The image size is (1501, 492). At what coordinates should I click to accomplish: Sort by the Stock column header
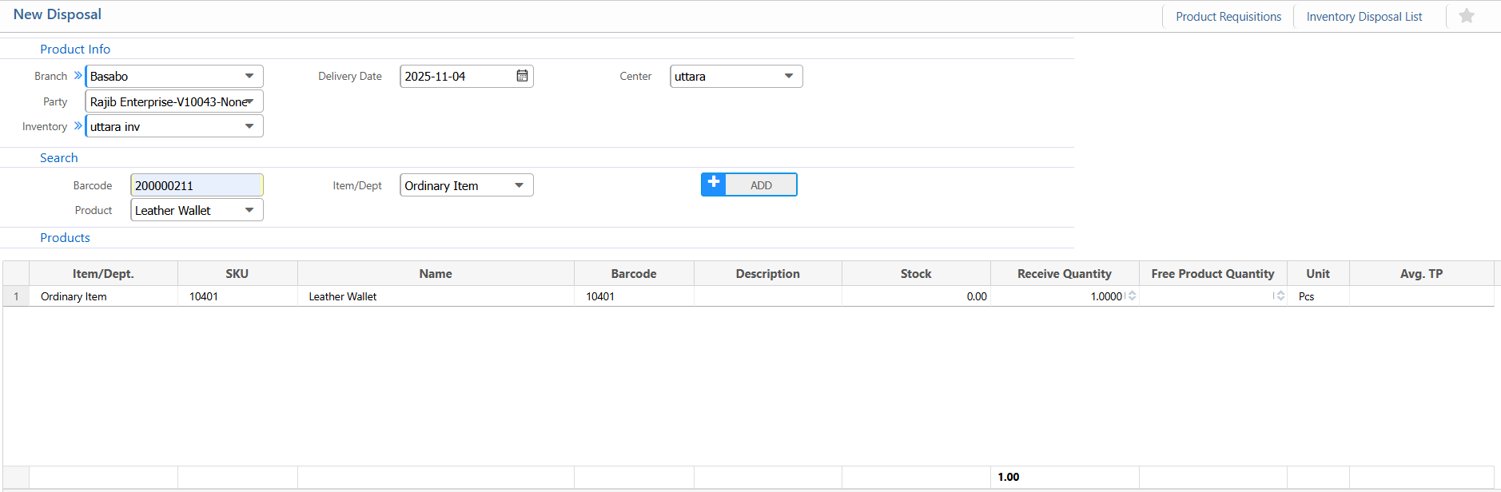coord(915,274)
